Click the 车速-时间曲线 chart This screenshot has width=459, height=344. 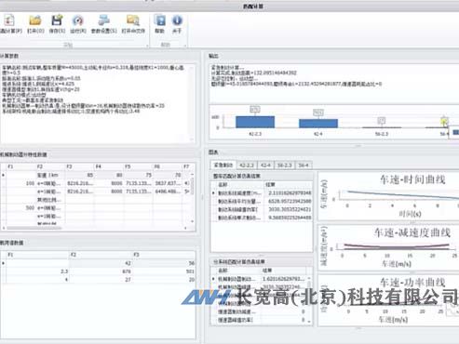click(x=388, y=196)
